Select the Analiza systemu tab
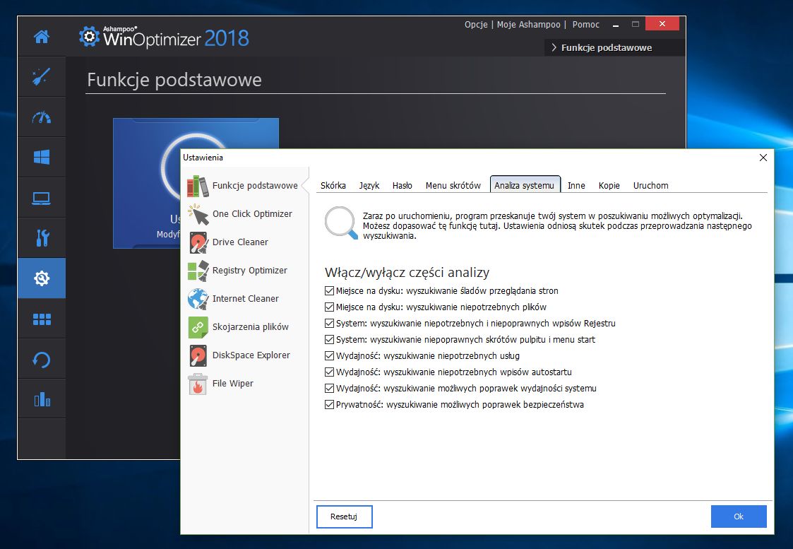This screenshot has width=793, height=549. tap(525, 185)
